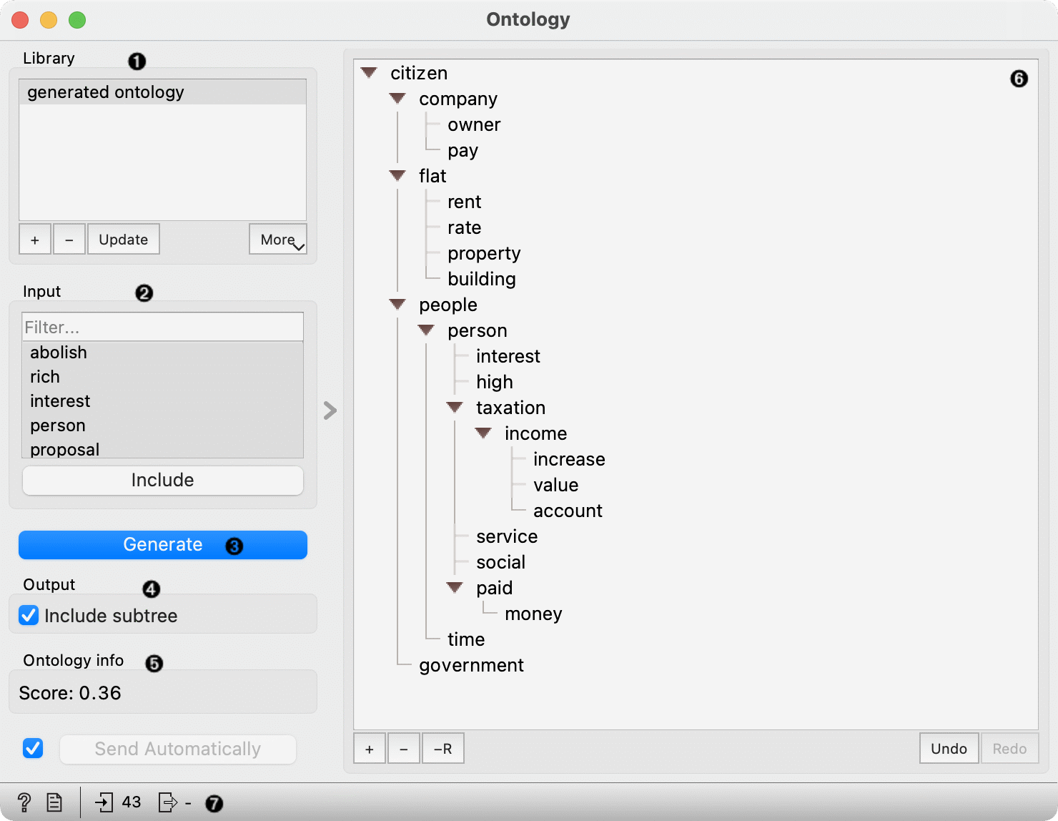This screenshot has height=821, width=1058.
Task: Add a node with the plus icon below the tree
Action: (x=369, y=748)
